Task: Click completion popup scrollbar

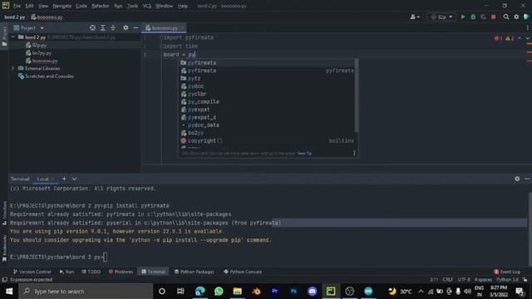Action: [x=357, y=96]
